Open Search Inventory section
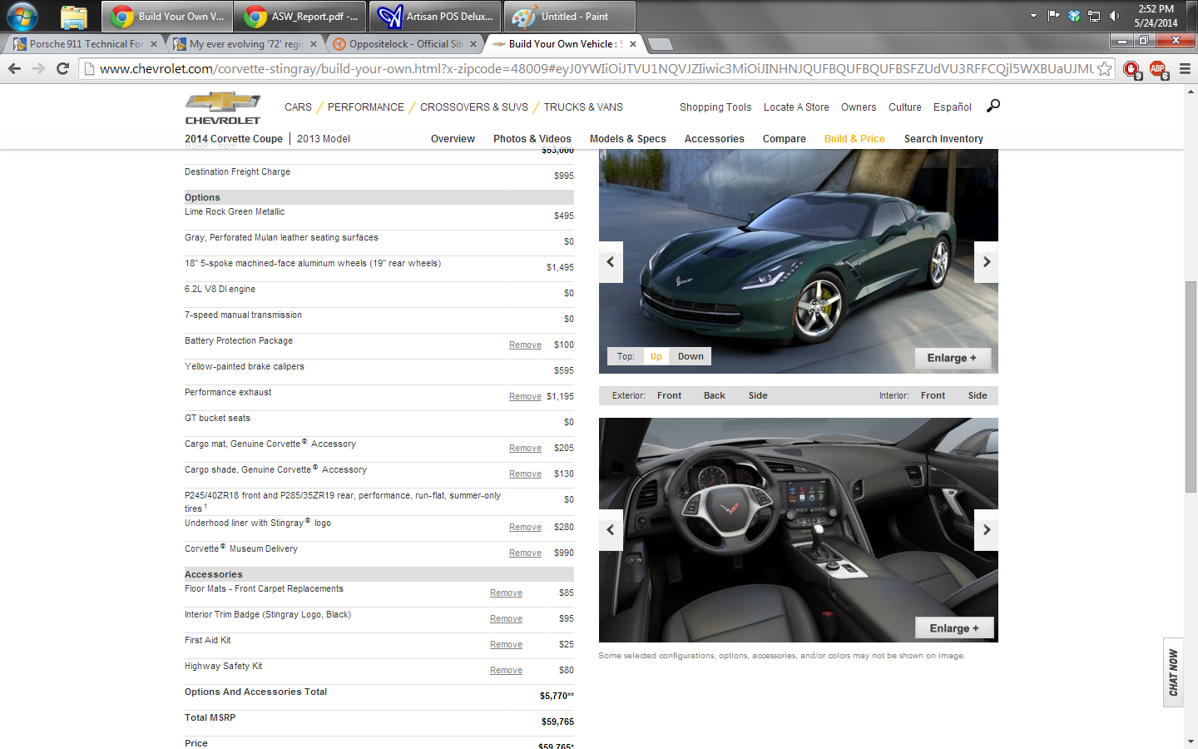 click(943, 139)
